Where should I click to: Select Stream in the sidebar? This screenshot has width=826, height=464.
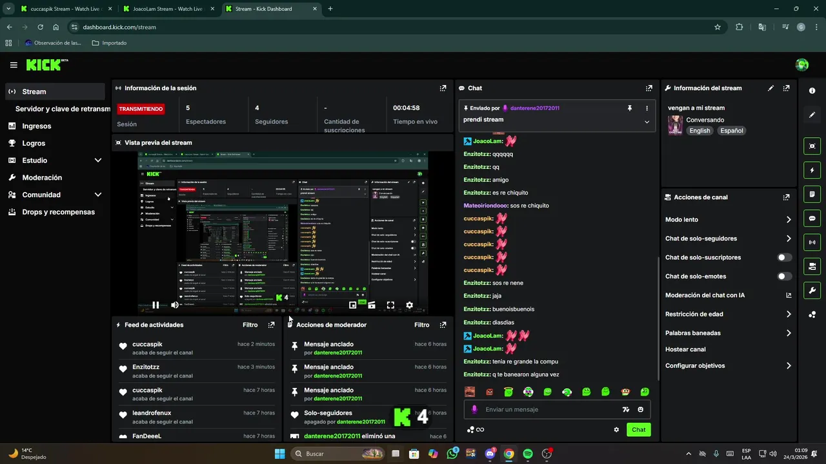[55, 92]
